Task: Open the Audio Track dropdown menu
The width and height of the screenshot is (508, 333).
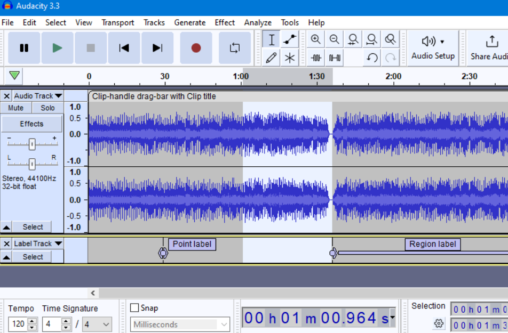Action: point(38,96)
